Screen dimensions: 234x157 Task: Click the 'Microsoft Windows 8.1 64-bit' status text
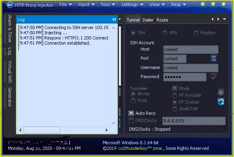click(x=131, y=143)
